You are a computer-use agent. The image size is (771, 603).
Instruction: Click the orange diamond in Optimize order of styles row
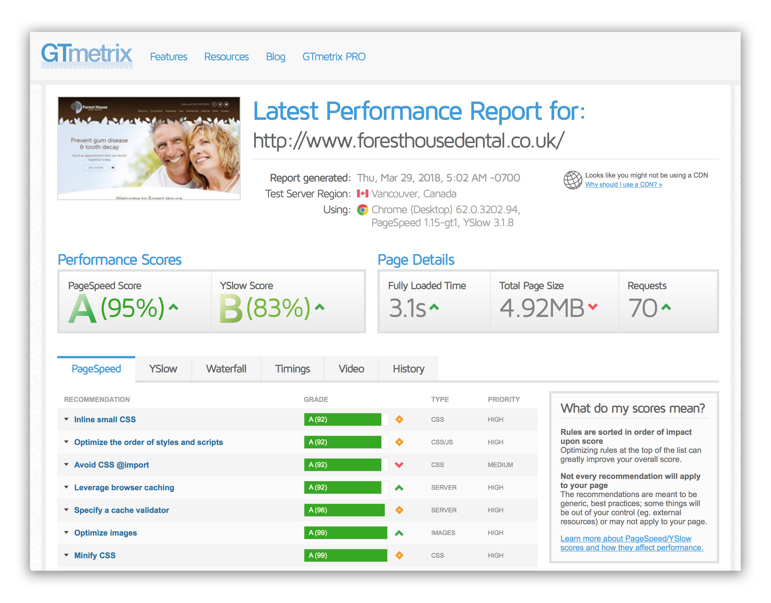[399, 442]
